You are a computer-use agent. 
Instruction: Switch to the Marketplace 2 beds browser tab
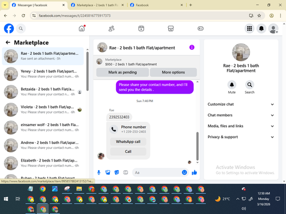coord(97,5)
